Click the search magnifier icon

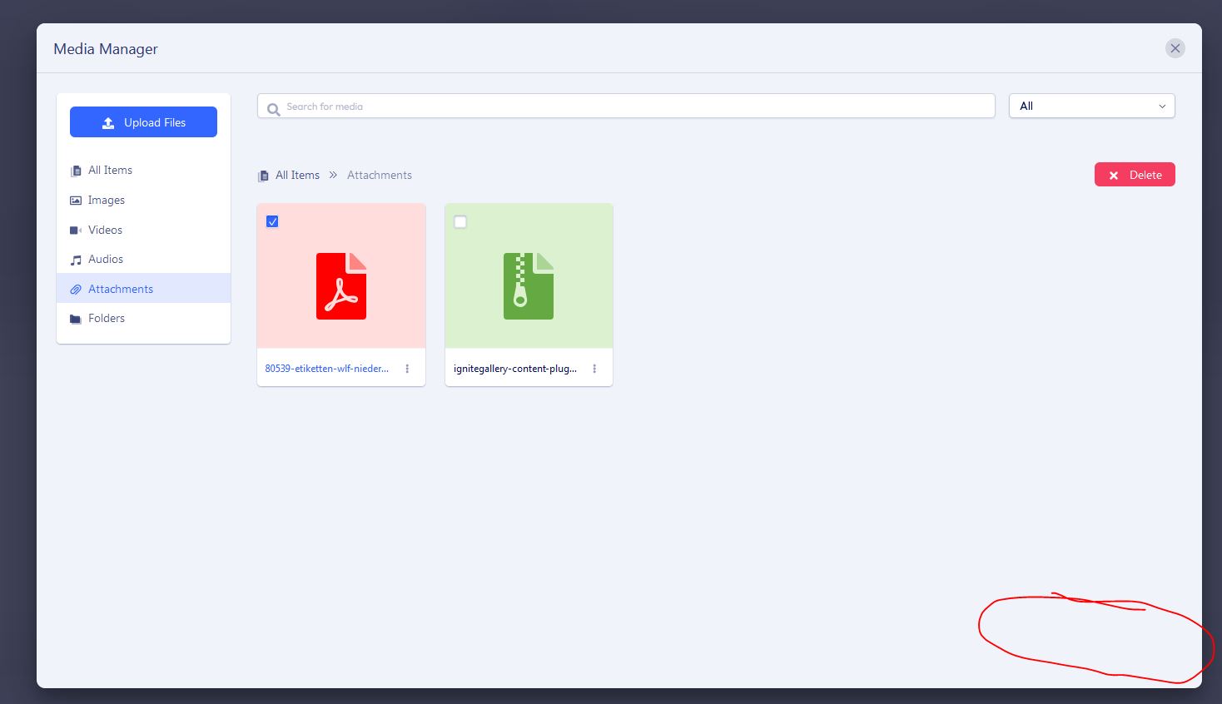pyautogui.click(x=273, y=108)
